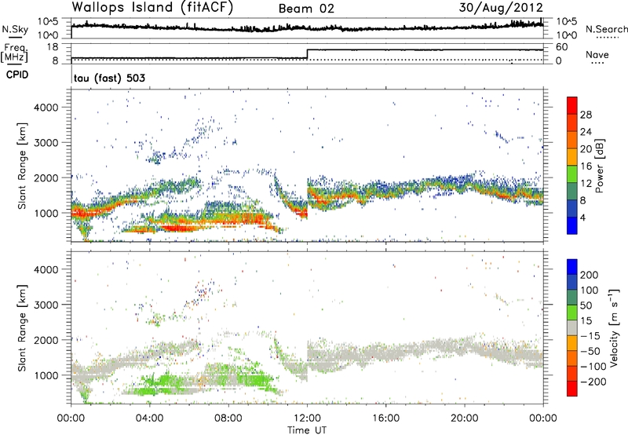The width and height of the screenshot is (628, 435).
Task: Click the 'tau (fast) 503' text
Action: 109,78
